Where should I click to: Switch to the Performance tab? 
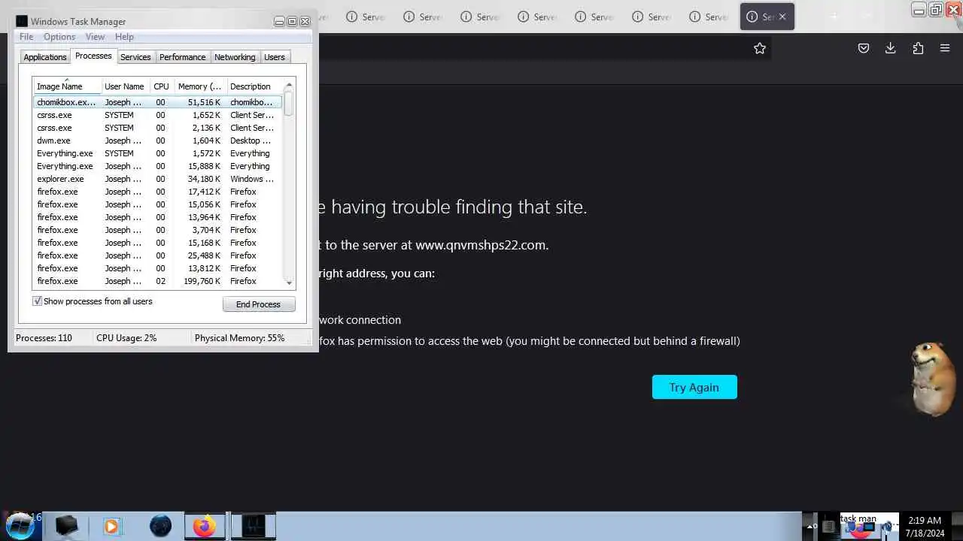[182, 57]
